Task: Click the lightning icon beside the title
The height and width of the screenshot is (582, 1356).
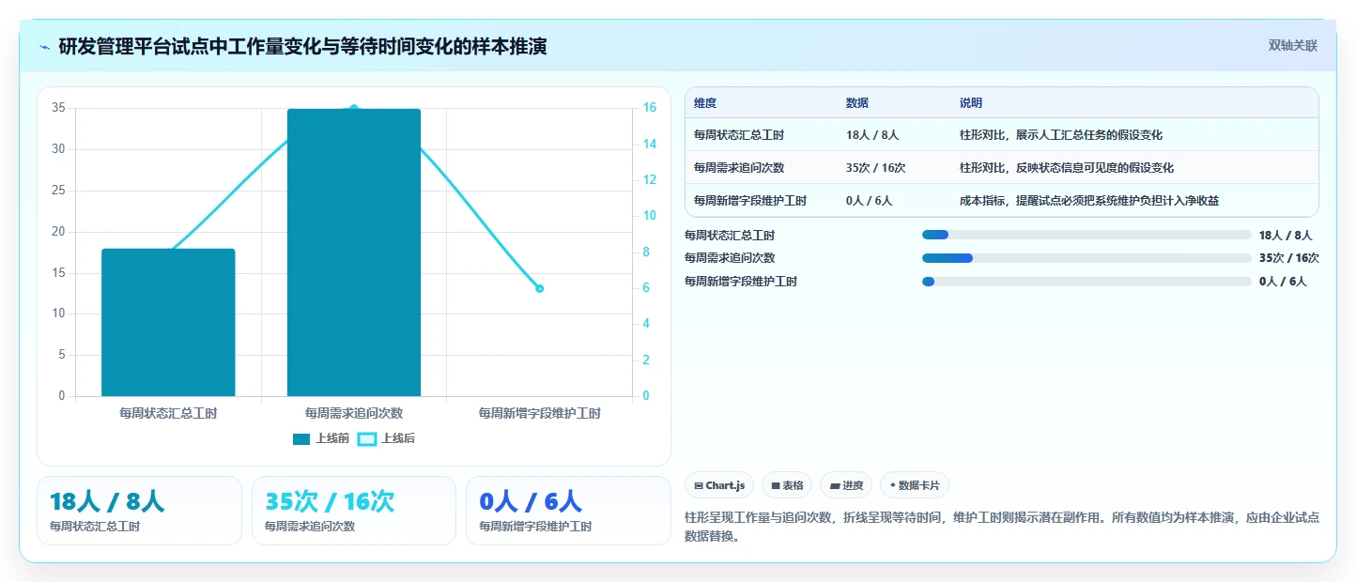Action: [x=44, y=47]
